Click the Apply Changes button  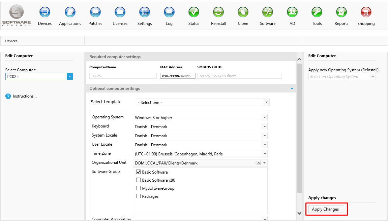point(325,209)
